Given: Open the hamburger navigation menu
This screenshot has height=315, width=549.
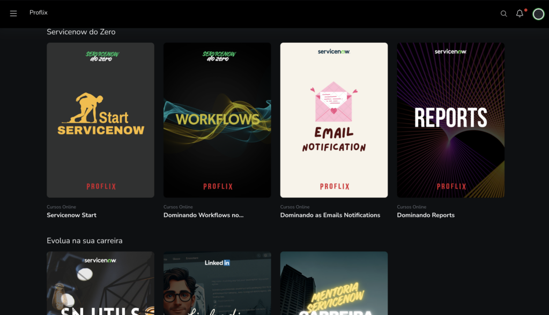Looking at the screenshot, I should [13, 13].
